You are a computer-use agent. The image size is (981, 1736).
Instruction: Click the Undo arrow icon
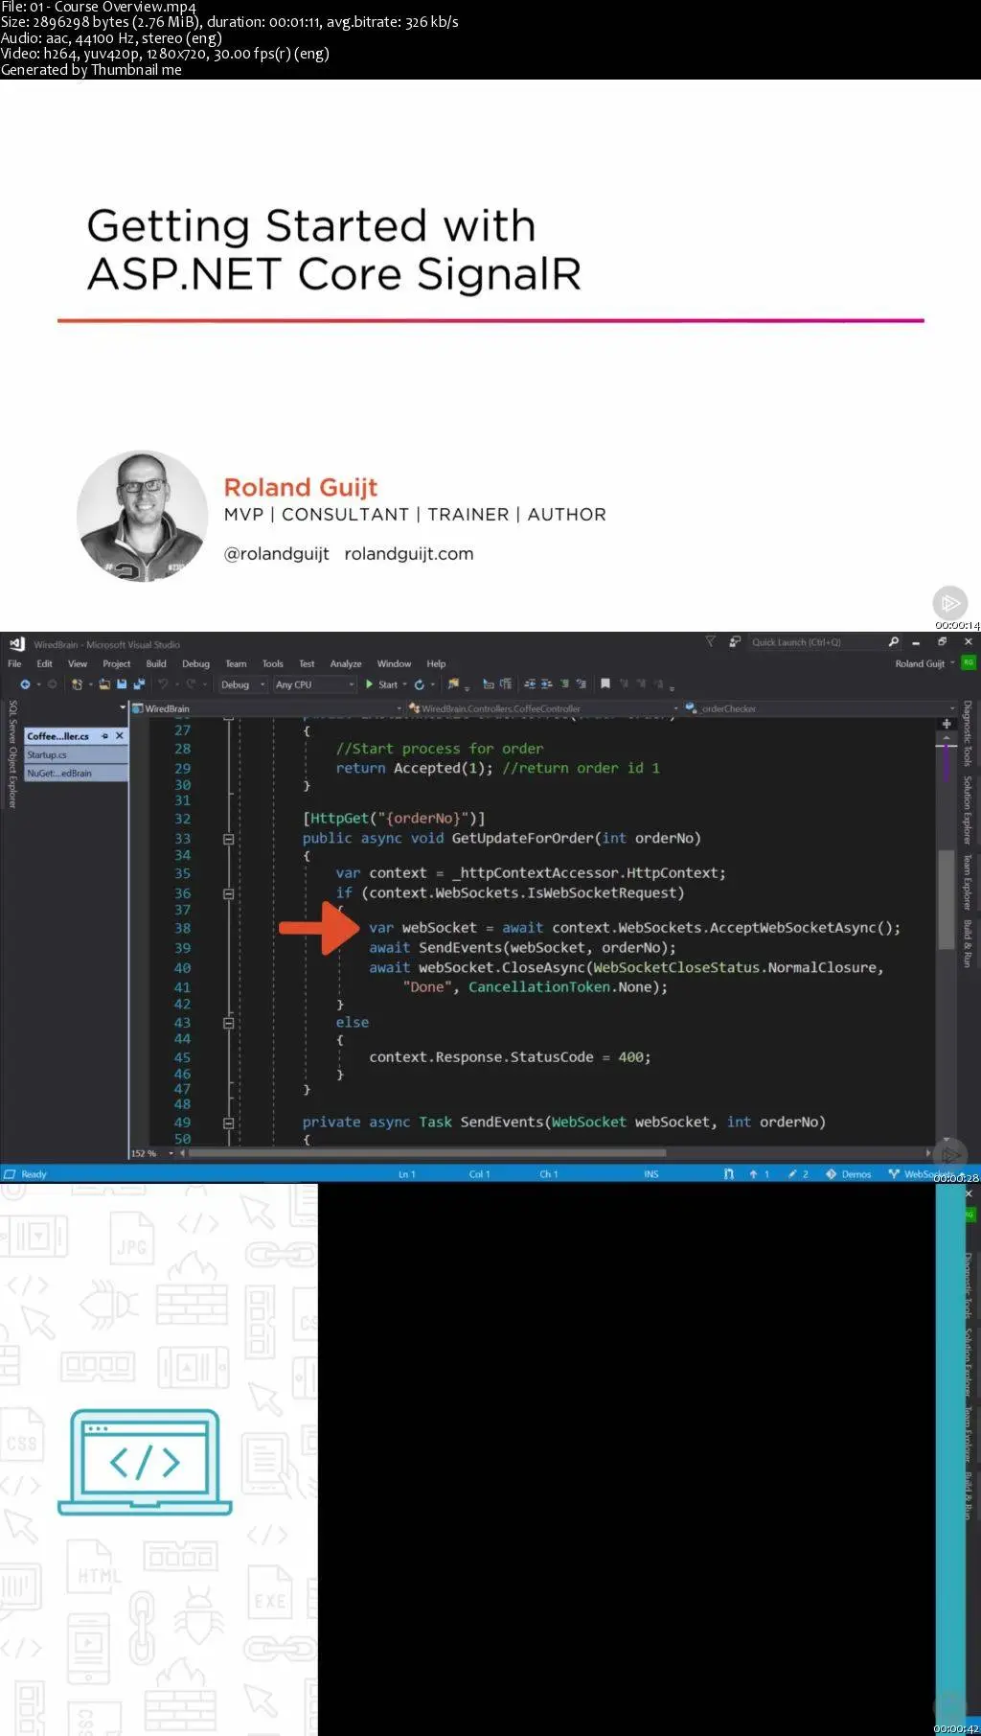[x=163, y=684]
